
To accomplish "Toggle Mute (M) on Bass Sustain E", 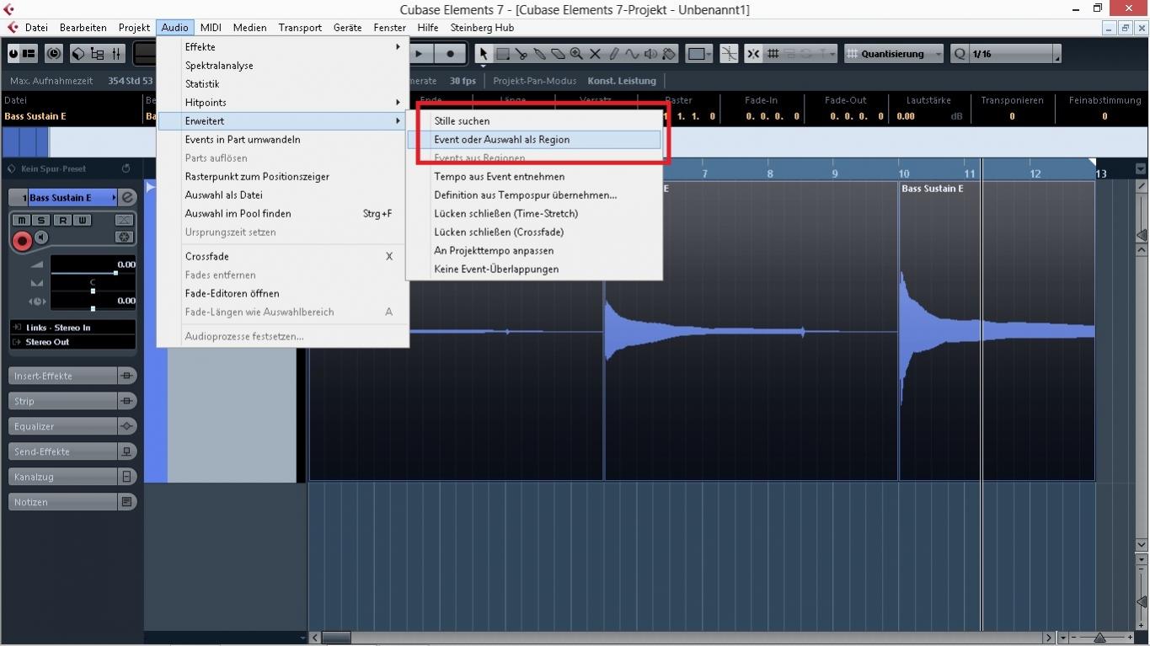I will [23, 221].
